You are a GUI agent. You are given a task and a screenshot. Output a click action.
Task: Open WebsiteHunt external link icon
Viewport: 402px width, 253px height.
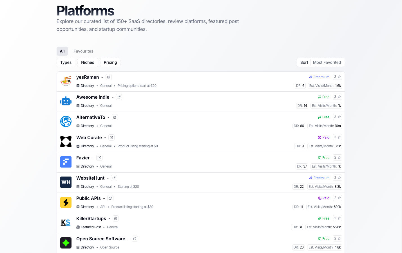(x=114, y=178)
